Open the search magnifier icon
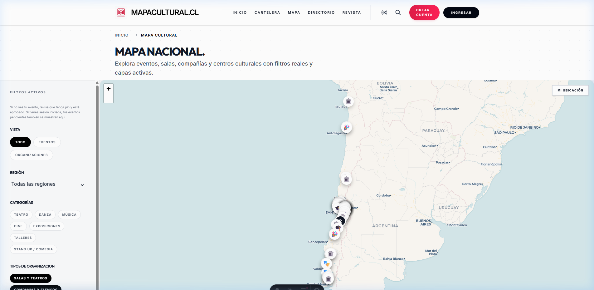594x290 pixels. coord(398,12)
